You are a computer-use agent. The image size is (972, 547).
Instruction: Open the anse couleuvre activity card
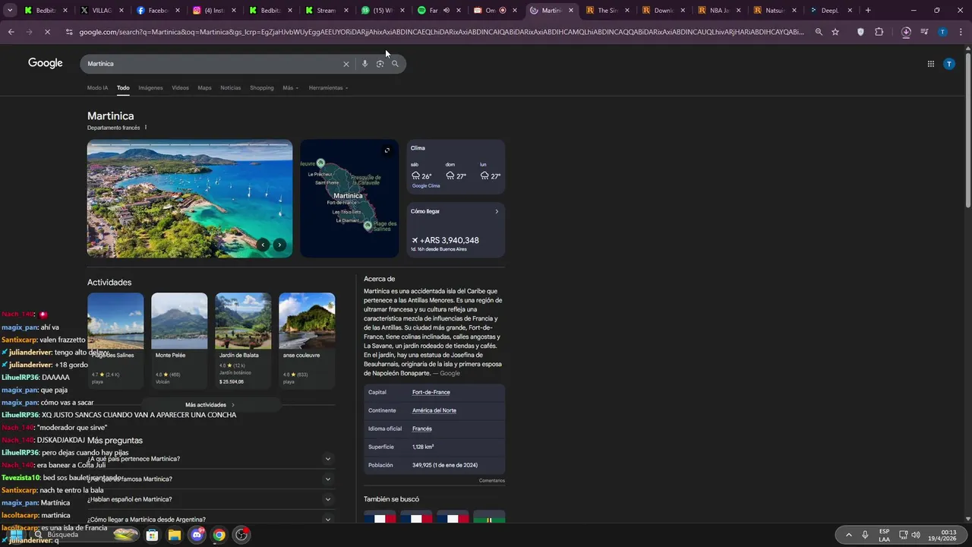coord(307,340)
